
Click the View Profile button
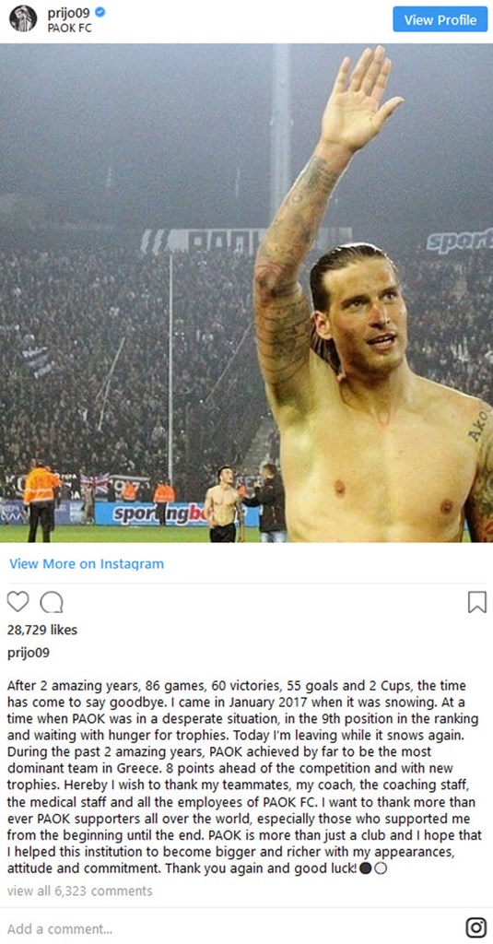[440, 19]
